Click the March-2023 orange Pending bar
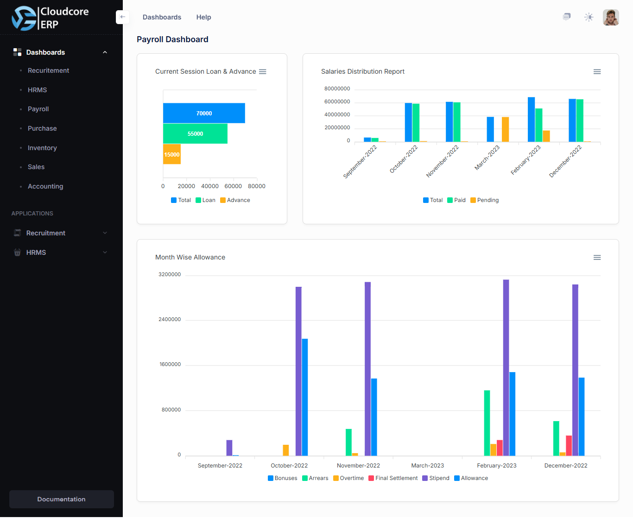633x518 pixels. pos(505,129)
